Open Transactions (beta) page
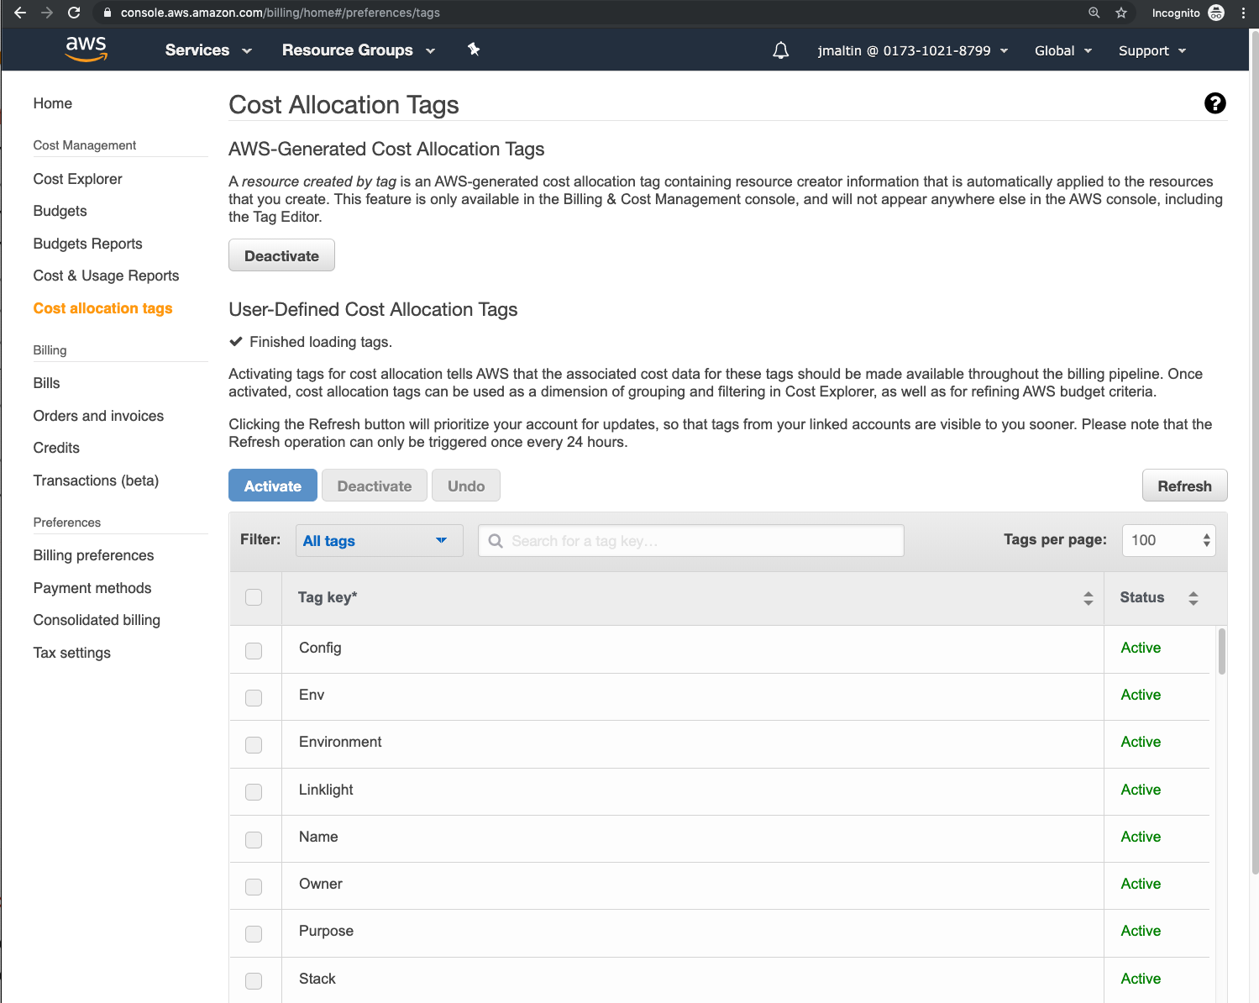The width and height of the screenshot is (1259, 1003). (x=97, y=480)
